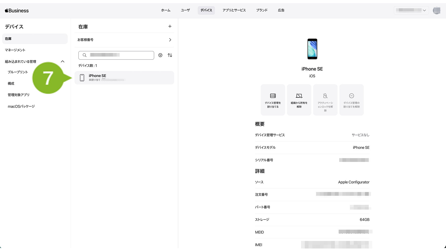Click the Apple Business logo
Viewport: 446px width, 251px height.
tap(17, 11)
